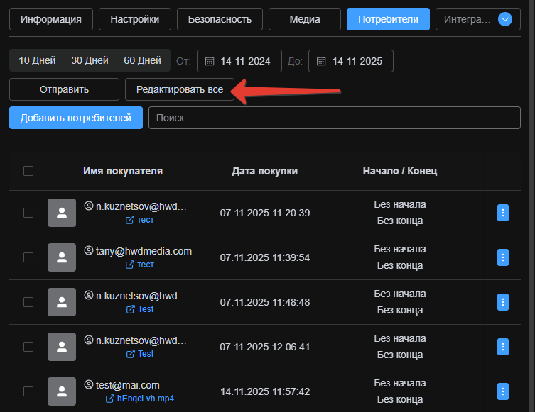Image resolution: width=535 pixels, height=412 pixels.
Task: Click purchase date 07.11.2025 11:20:39
Action: point(265,213)
